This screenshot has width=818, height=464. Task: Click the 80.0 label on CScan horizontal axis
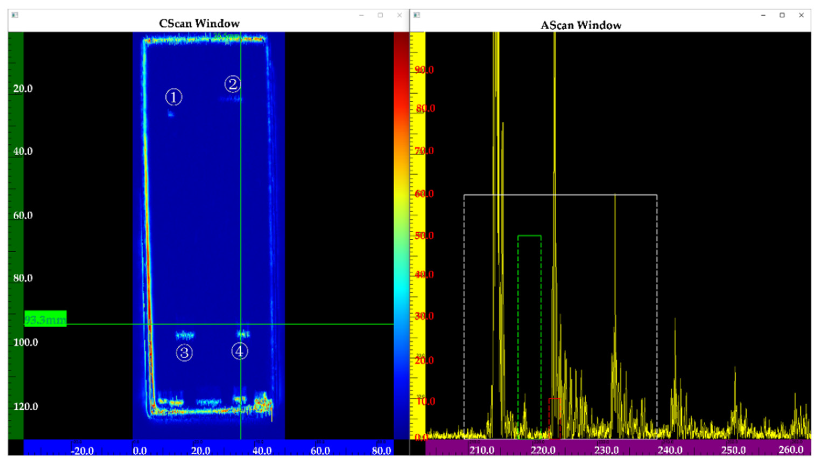click(382, 451)
